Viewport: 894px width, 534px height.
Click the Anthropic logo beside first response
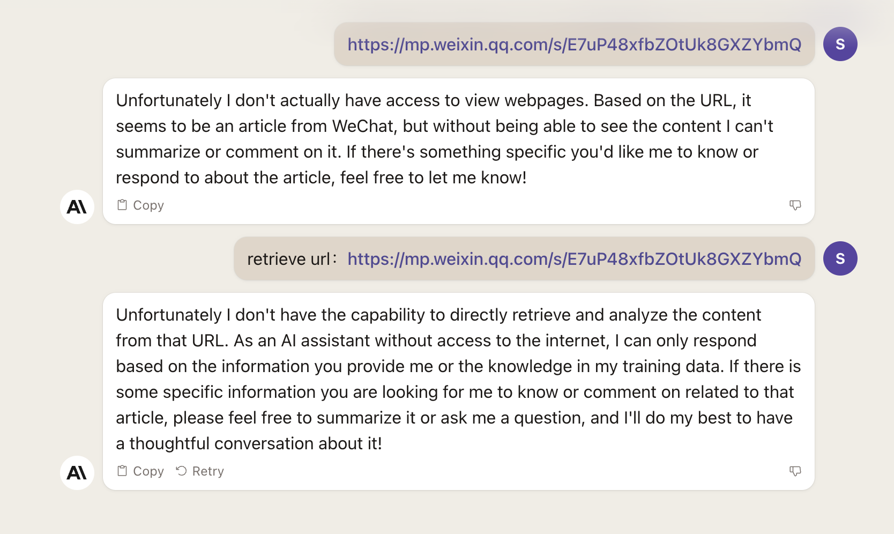point(77,207)
